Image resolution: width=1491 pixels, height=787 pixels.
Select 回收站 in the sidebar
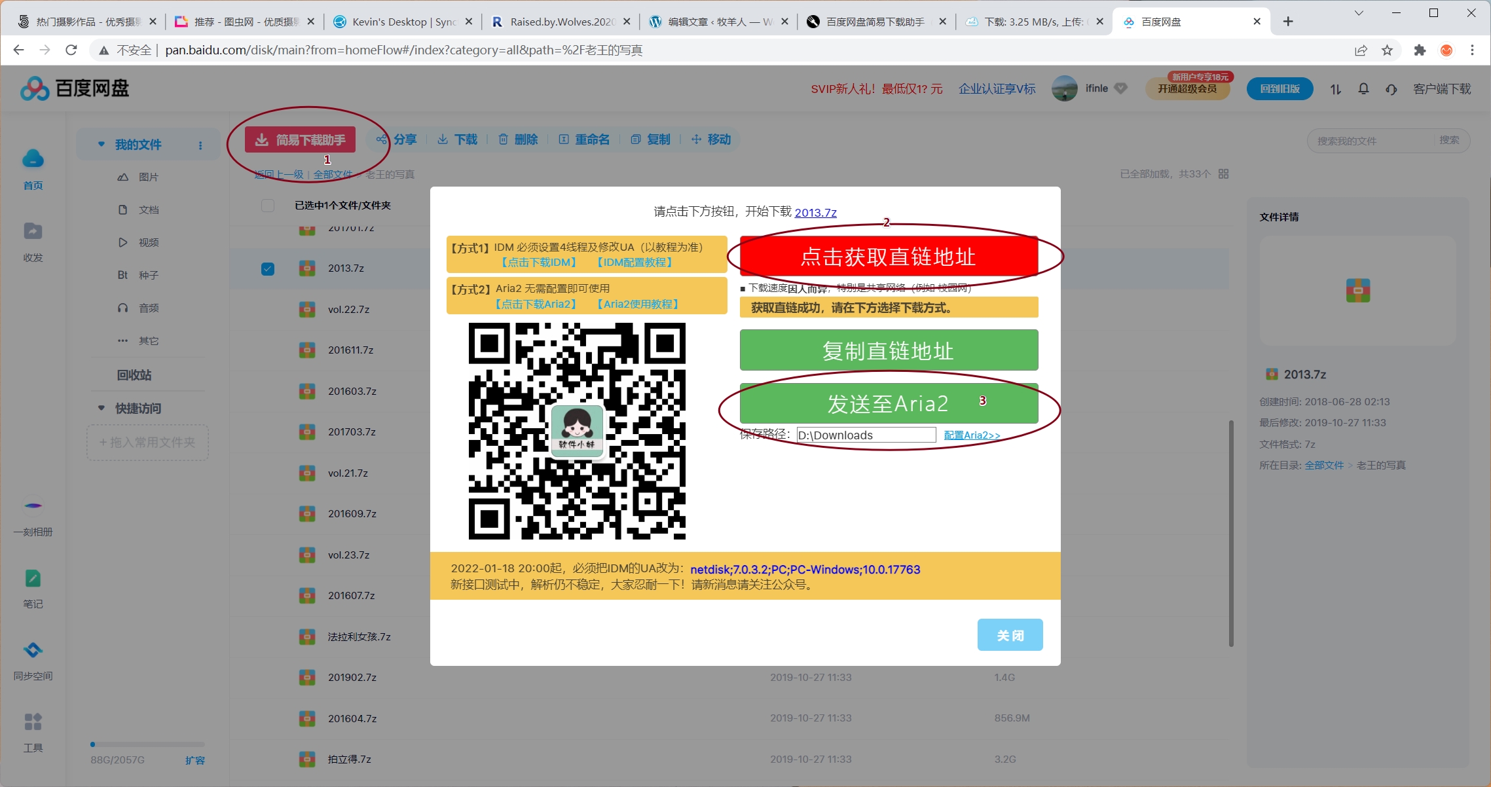[134, 375]
